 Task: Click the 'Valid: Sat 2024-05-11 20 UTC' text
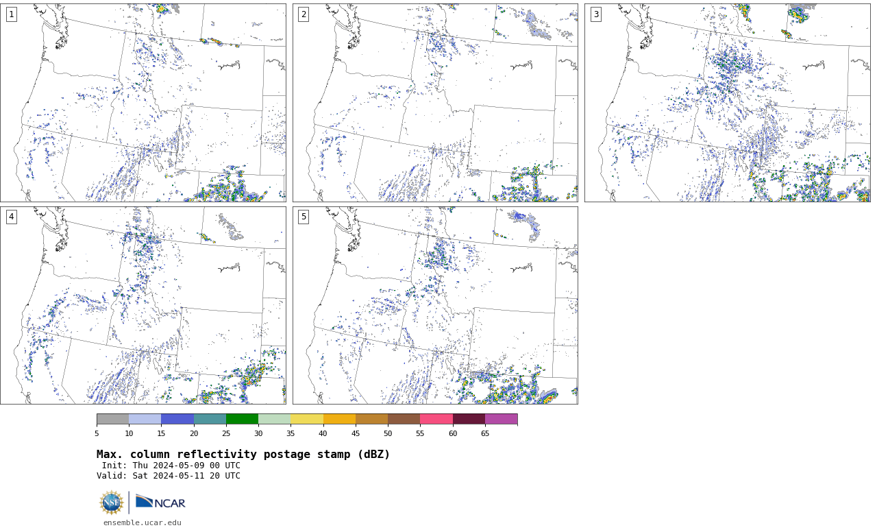(x=169, y=476)
